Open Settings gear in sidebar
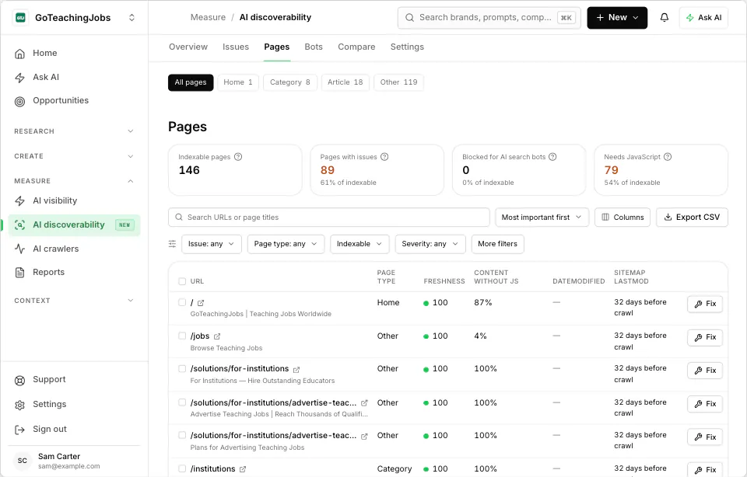 click(x=19, y=405)
